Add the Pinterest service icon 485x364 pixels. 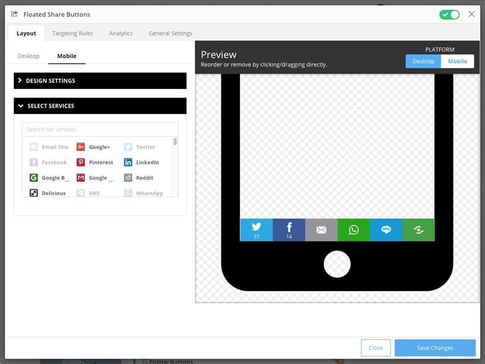[81, 162]
